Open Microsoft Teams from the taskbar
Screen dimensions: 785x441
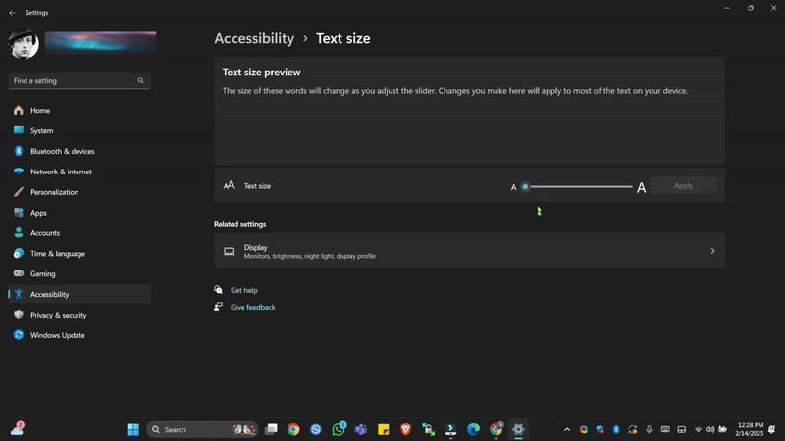pyautogui.click(x=361, y=429)
